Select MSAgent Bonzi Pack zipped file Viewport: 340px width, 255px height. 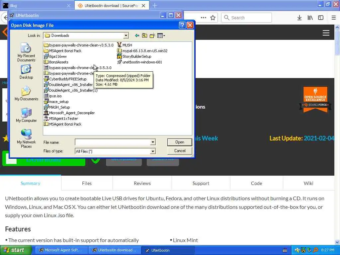coord(62,124)
